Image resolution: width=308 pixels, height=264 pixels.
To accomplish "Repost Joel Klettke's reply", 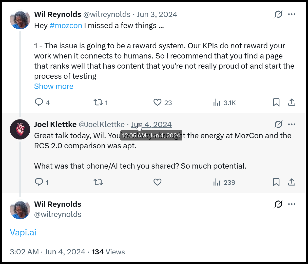I will pyautogui.click(x=98, y=182).
